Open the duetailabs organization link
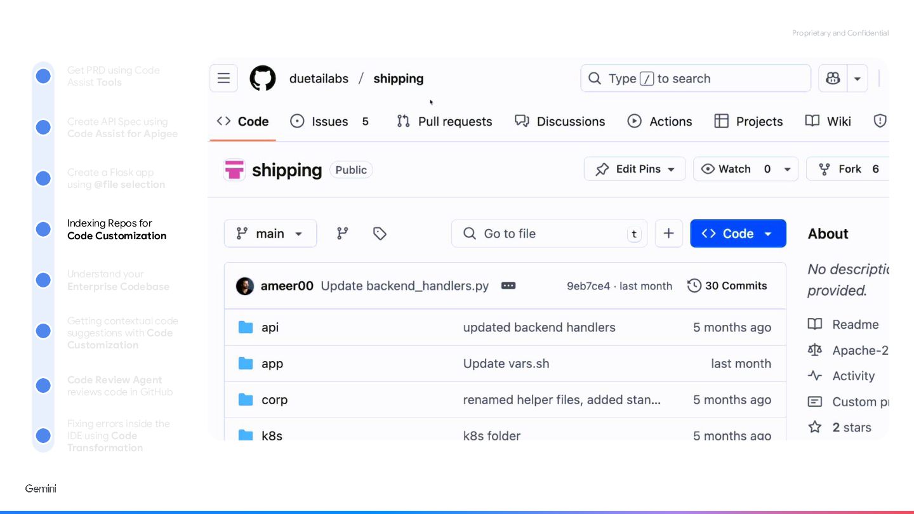This screenshot has height=514, width=914. point(319,79)
